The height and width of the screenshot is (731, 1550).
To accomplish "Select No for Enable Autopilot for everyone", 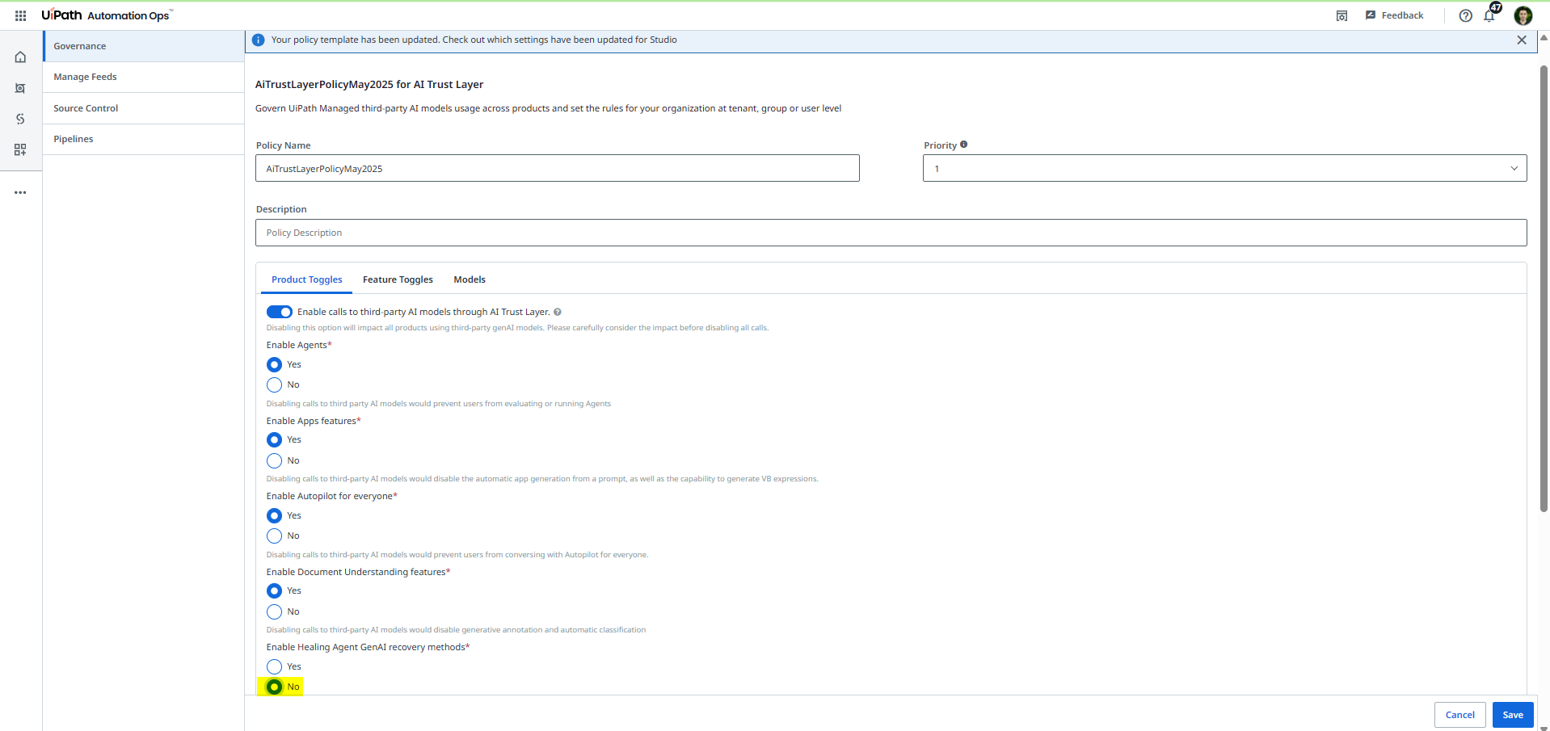I will (275, 536).
